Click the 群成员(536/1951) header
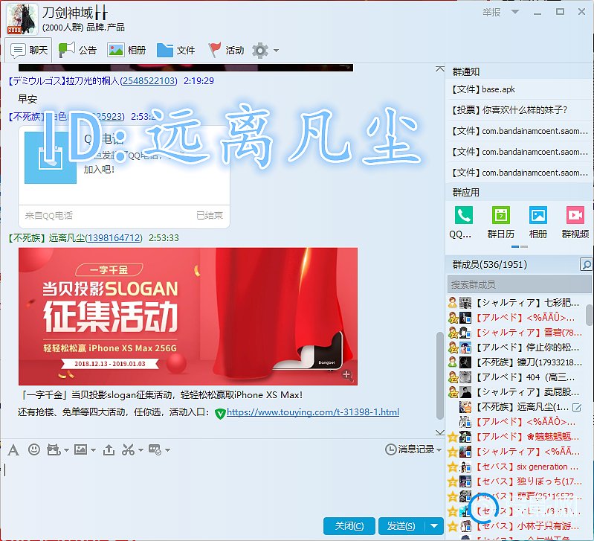Image resolution: width=594 pixels, height=541 pixels. 489,264
